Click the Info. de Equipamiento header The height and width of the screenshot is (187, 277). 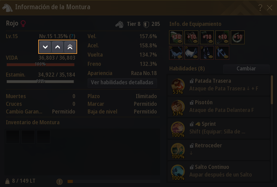point(195,24)
